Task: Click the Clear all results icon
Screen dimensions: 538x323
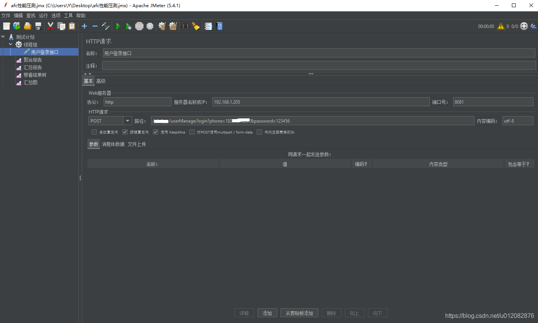Action: coord(173,26)
